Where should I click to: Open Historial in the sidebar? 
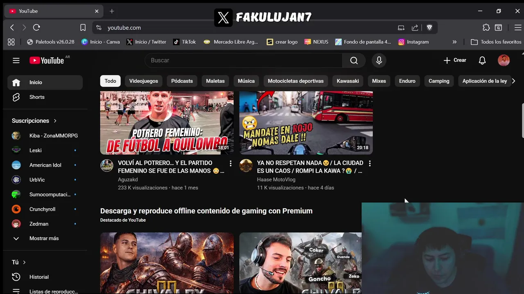pyautogui.click(x=45, y=277)
